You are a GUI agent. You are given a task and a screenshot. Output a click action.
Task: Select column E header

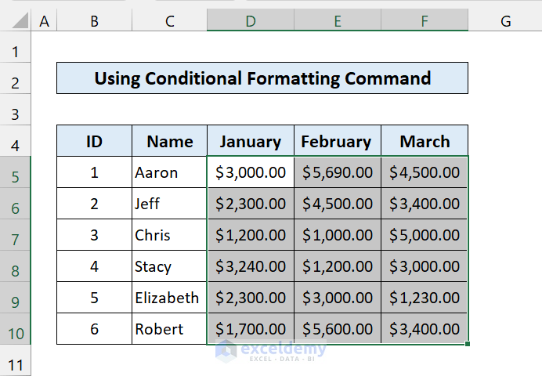(338, 22)
